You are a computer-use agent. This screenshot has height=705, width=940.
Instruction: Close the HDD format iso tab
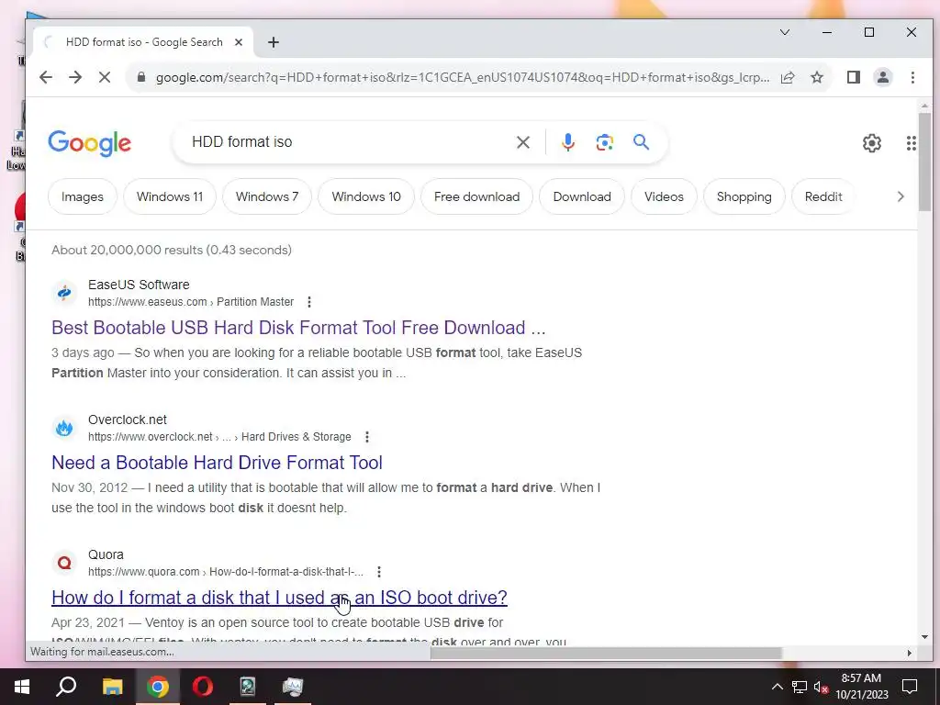coord(239,42)
